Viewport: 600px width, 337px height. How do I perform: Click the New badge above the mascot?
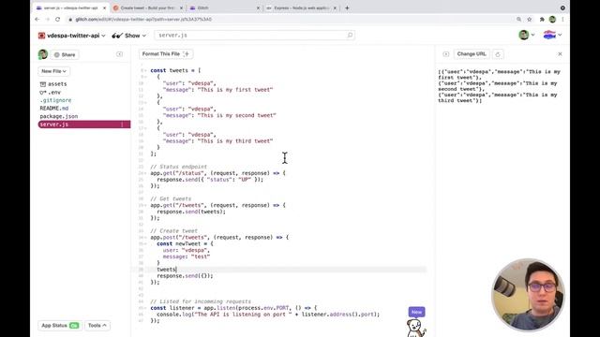(416, 312)
